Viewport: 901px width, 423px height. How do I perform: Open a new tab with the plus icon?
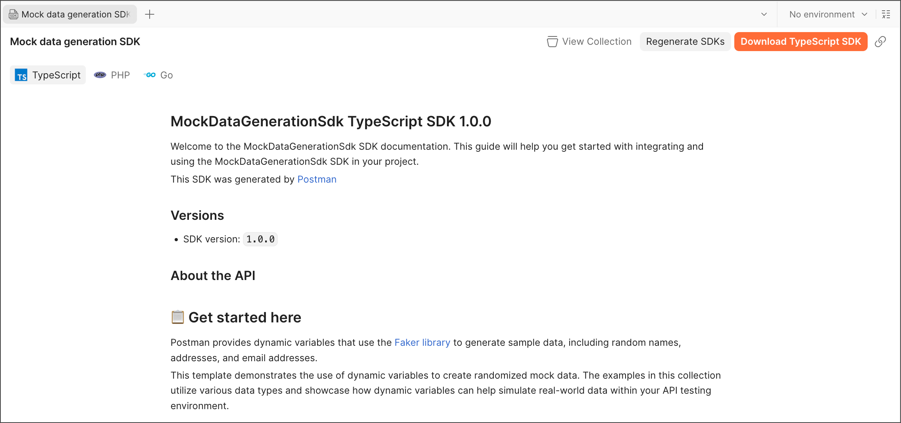pos(150,15)
